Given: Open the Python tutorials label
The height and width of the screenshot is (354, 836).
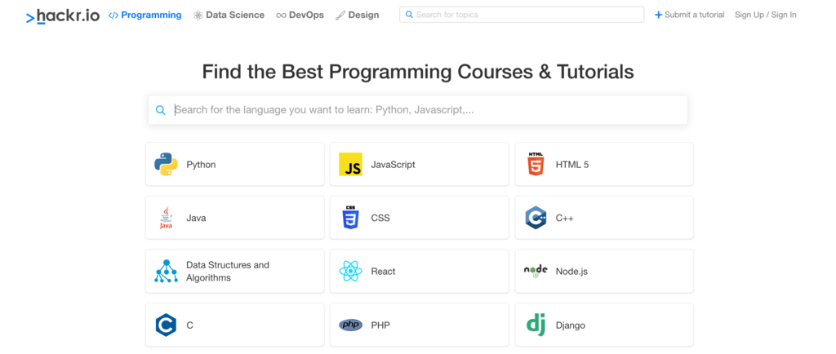Looking at the screenshot, I should [x=201, y=165].
